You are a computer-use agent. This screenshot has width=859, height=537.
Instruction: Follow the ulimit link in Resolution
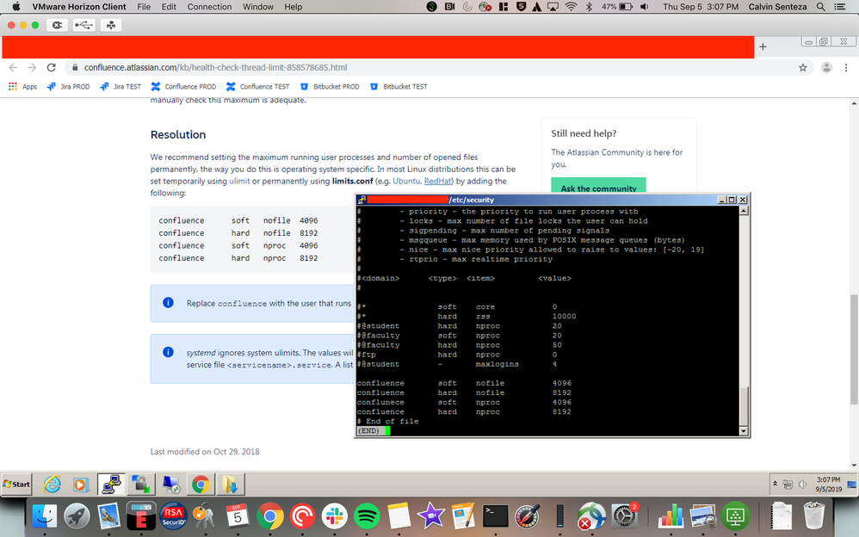pos(239,181)
